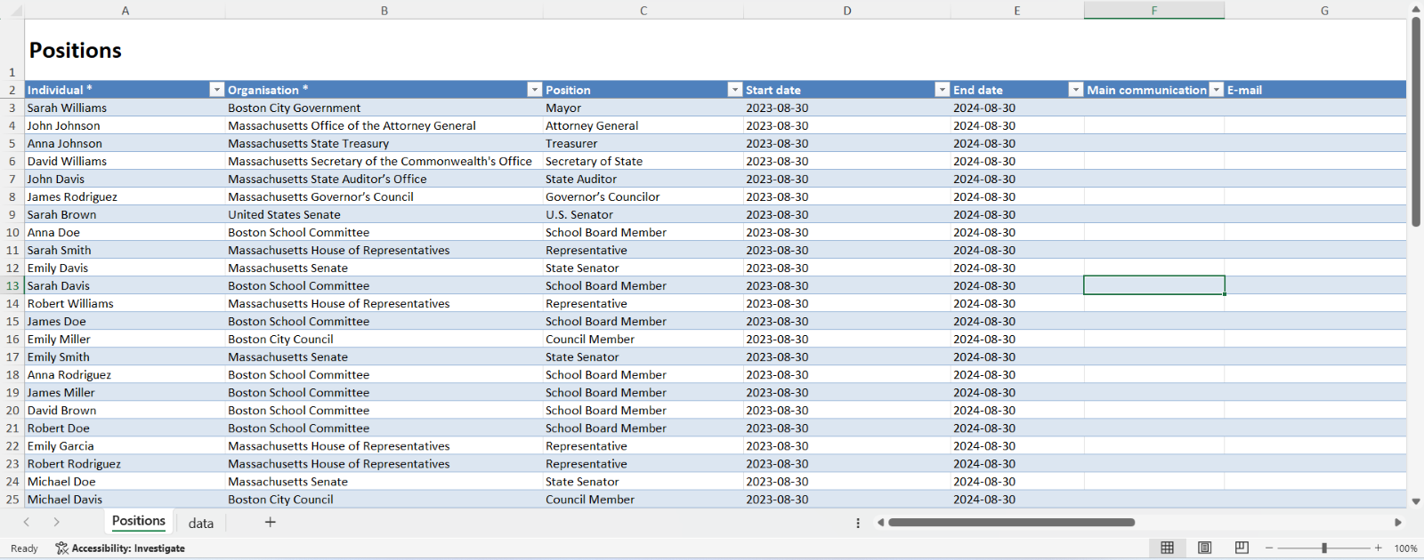Open the Position column filter dropdown

pyautogui.click(x=735, y=90)
